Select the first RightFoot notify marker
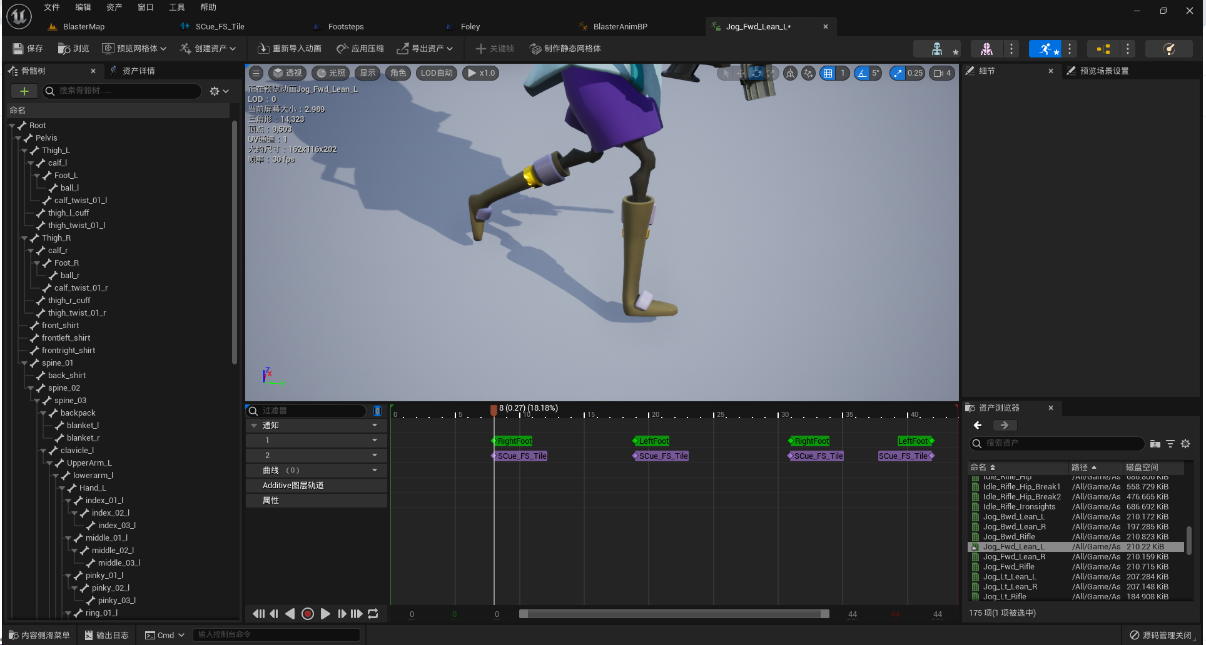This screenshot has width=1206, height=645. coord(513,441)
